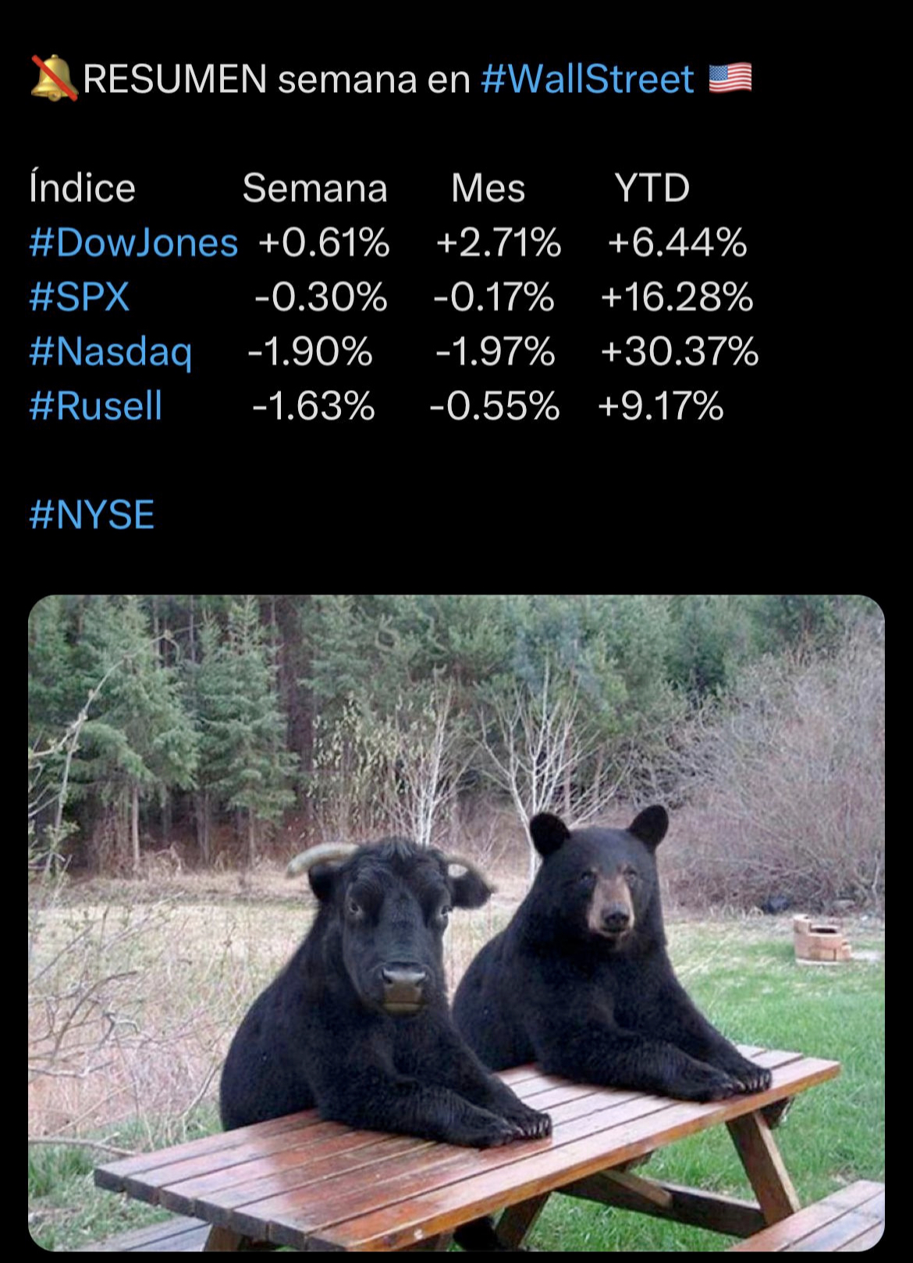Click Nasdaq YTD value +30.37%
Image resolution: width=913 pixels, height=1263 pixels.
click(680, 352)
